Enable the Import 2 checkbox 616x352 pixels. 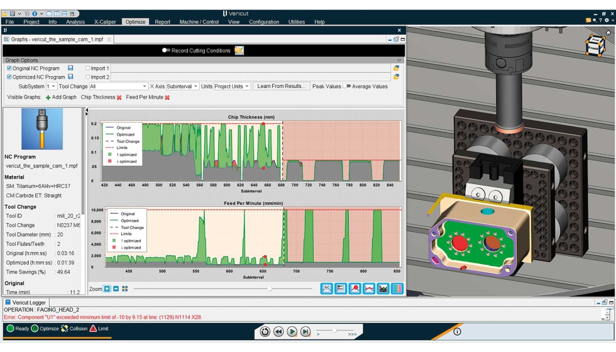coord(87,77)
